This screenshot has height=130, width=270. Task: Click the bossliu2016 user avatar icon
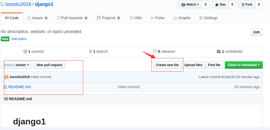tap(6, 77)
